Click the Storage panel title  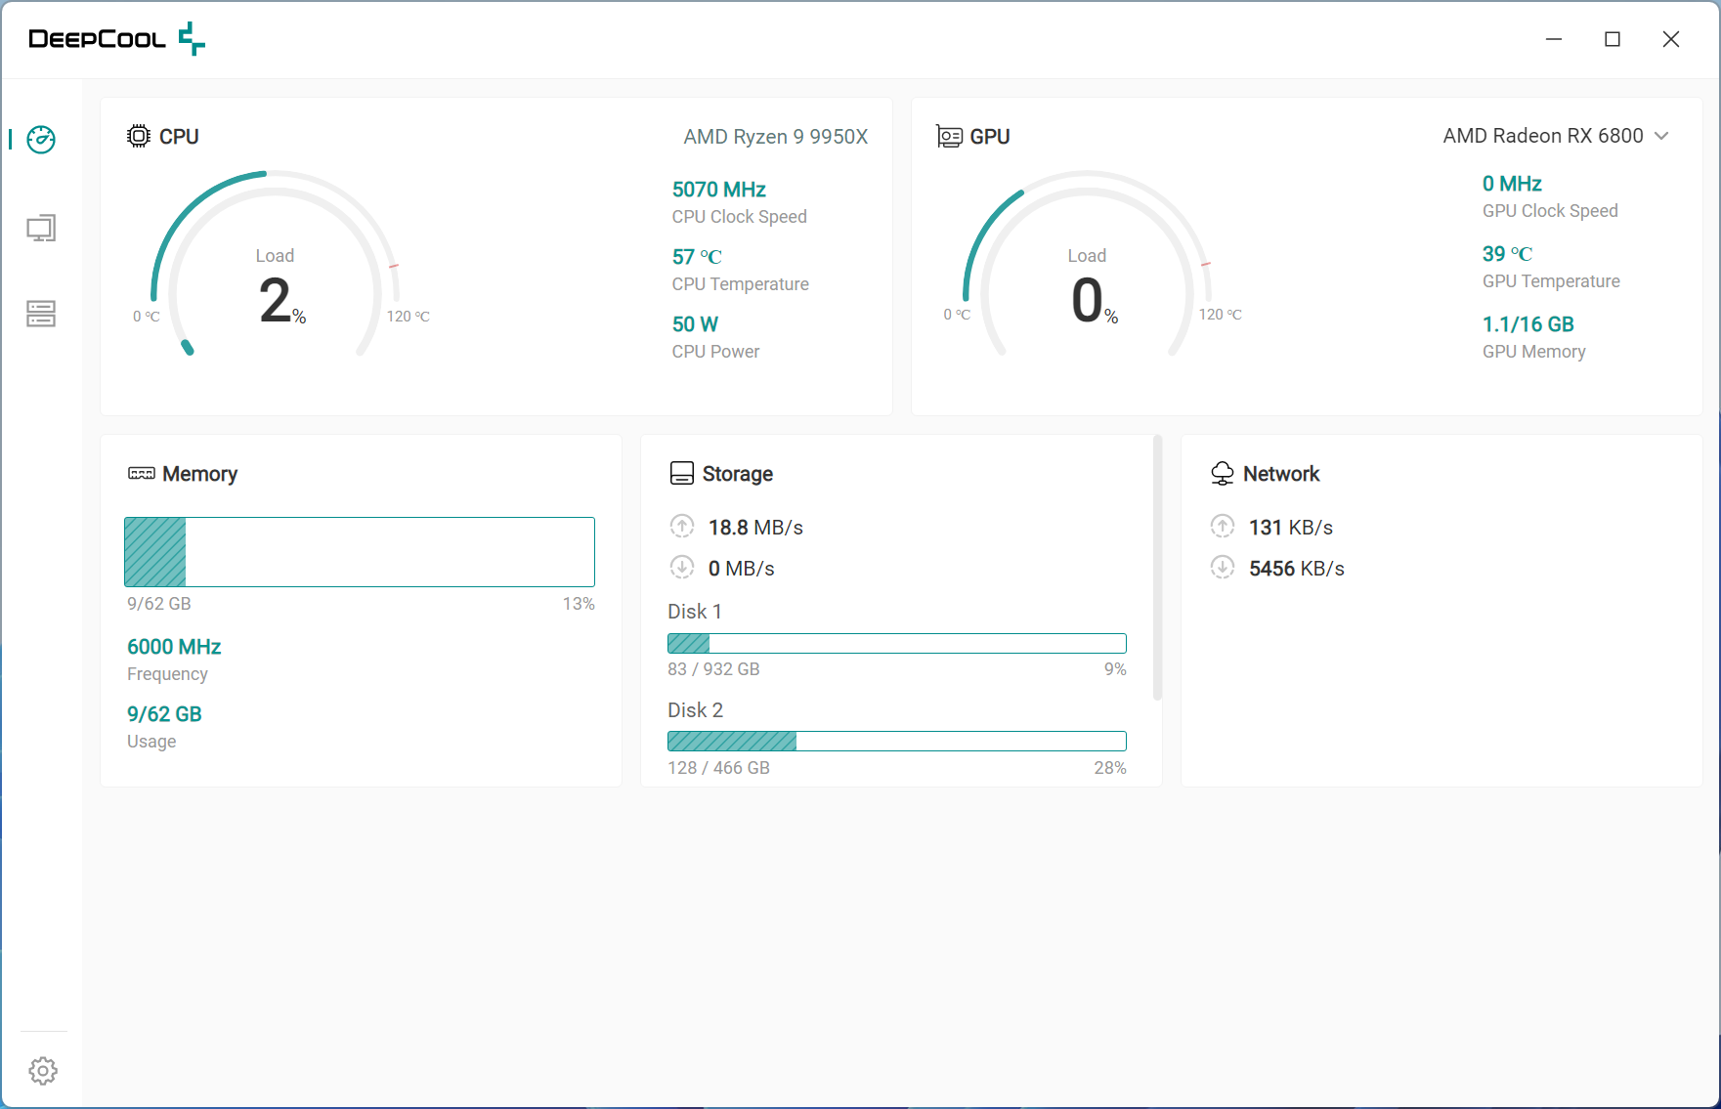738,474
